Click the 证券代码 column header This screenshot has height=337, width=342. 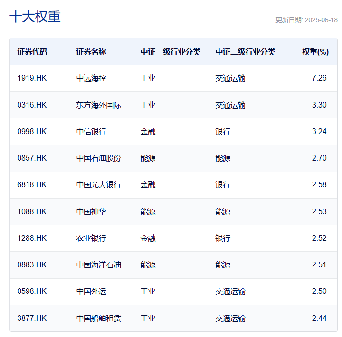[x=32, y=52]
